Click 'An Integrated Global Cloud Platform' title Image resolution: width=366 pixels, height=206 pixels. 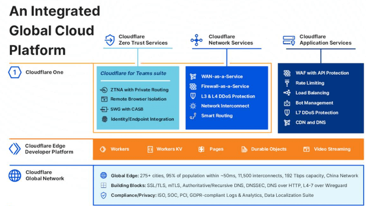(55, 30)
